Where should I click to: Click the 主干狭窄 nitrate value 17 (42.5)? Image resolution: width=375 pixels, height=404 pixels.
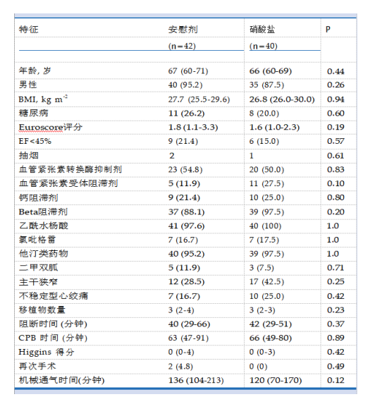click(266, 281)
